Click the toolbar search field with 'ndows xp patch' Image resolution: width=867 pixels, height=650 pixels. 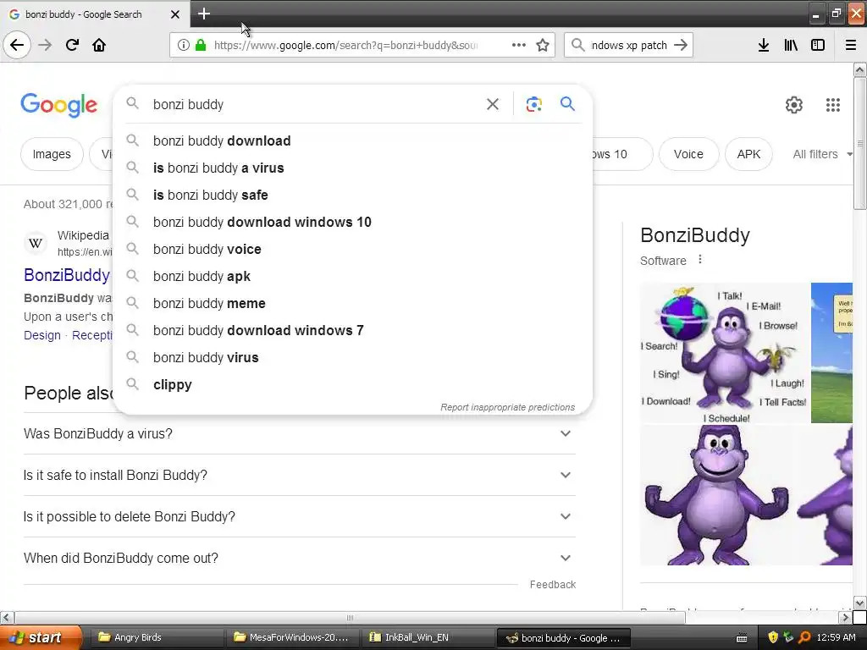629,46
